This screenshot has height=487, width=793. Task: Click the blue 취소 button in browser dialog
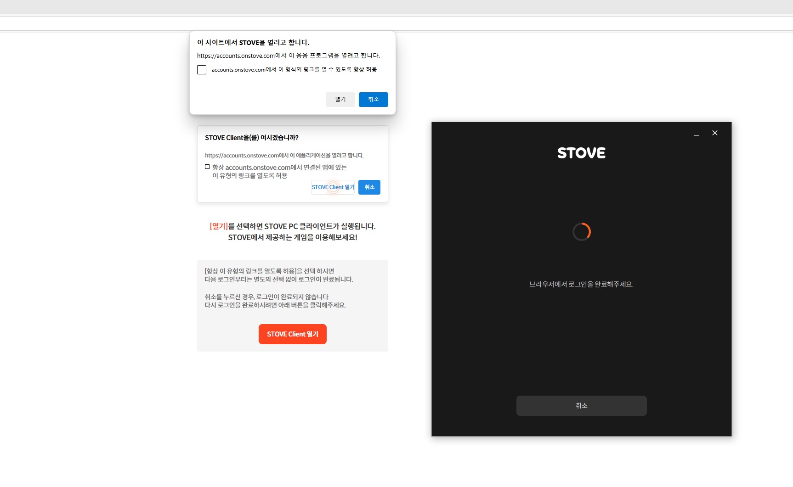(374, 100)
